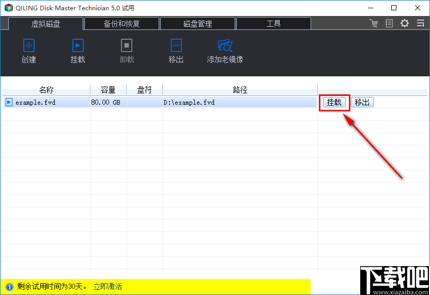Click the 名称 column header
The width and height of the screenshot is (430, 295).
click(47, 90)
